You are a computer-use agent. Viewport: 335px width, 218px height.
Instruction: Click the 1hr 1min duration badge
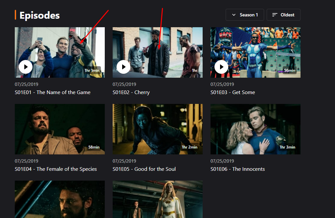pos(92,70)
